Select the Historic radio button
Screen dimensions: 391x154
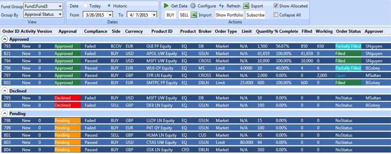click(x=109, y=6)
